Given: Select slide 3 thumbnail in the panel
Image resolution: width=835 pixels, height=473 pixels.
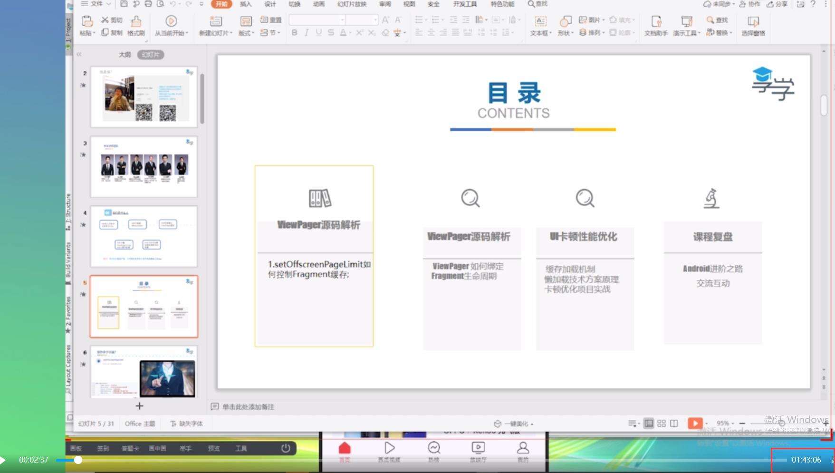Looking at the screenshot, I should click(144, 166).
